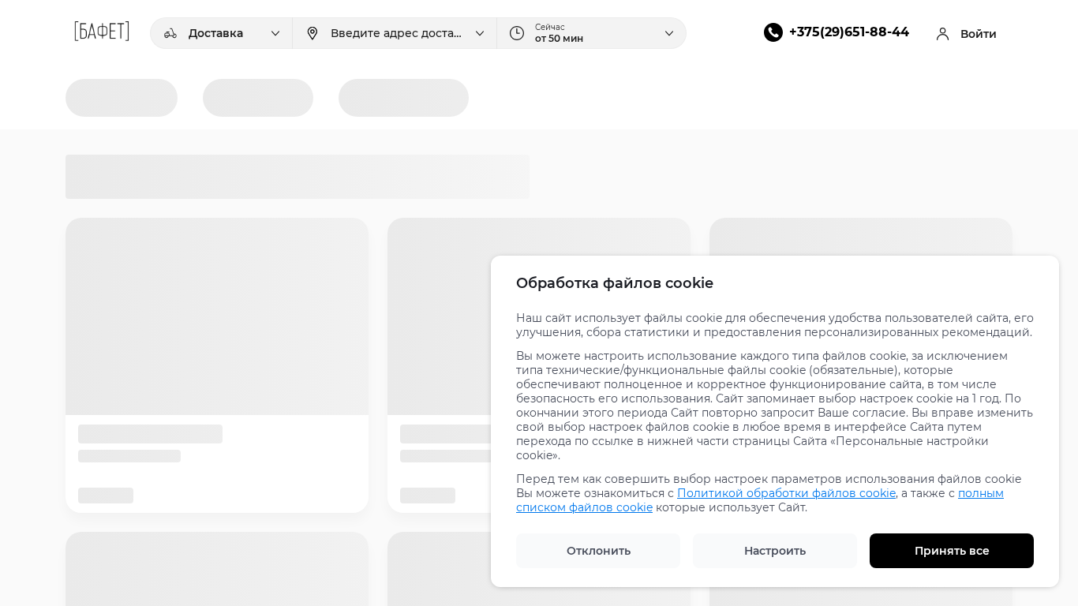Screen dimensions: 1078x606
Task: Open the 'полным списком файлов cookie' link
Action: (x=584, y=507)
